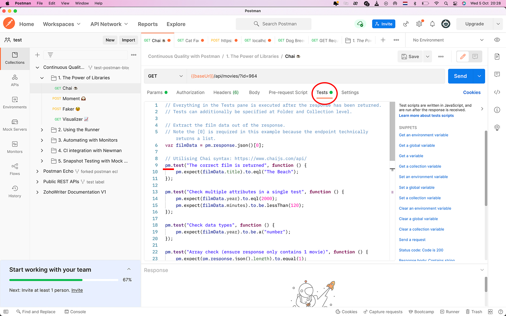
Task: Click the blue Invite button
Action: (384, 24)
